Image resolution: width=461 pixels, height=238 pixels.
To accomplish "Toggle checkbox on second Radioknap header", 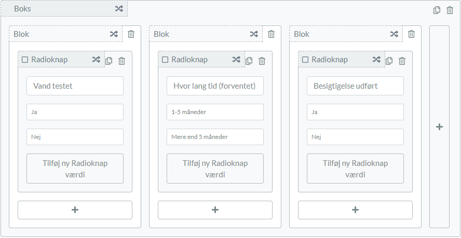I will click(165, 60).
